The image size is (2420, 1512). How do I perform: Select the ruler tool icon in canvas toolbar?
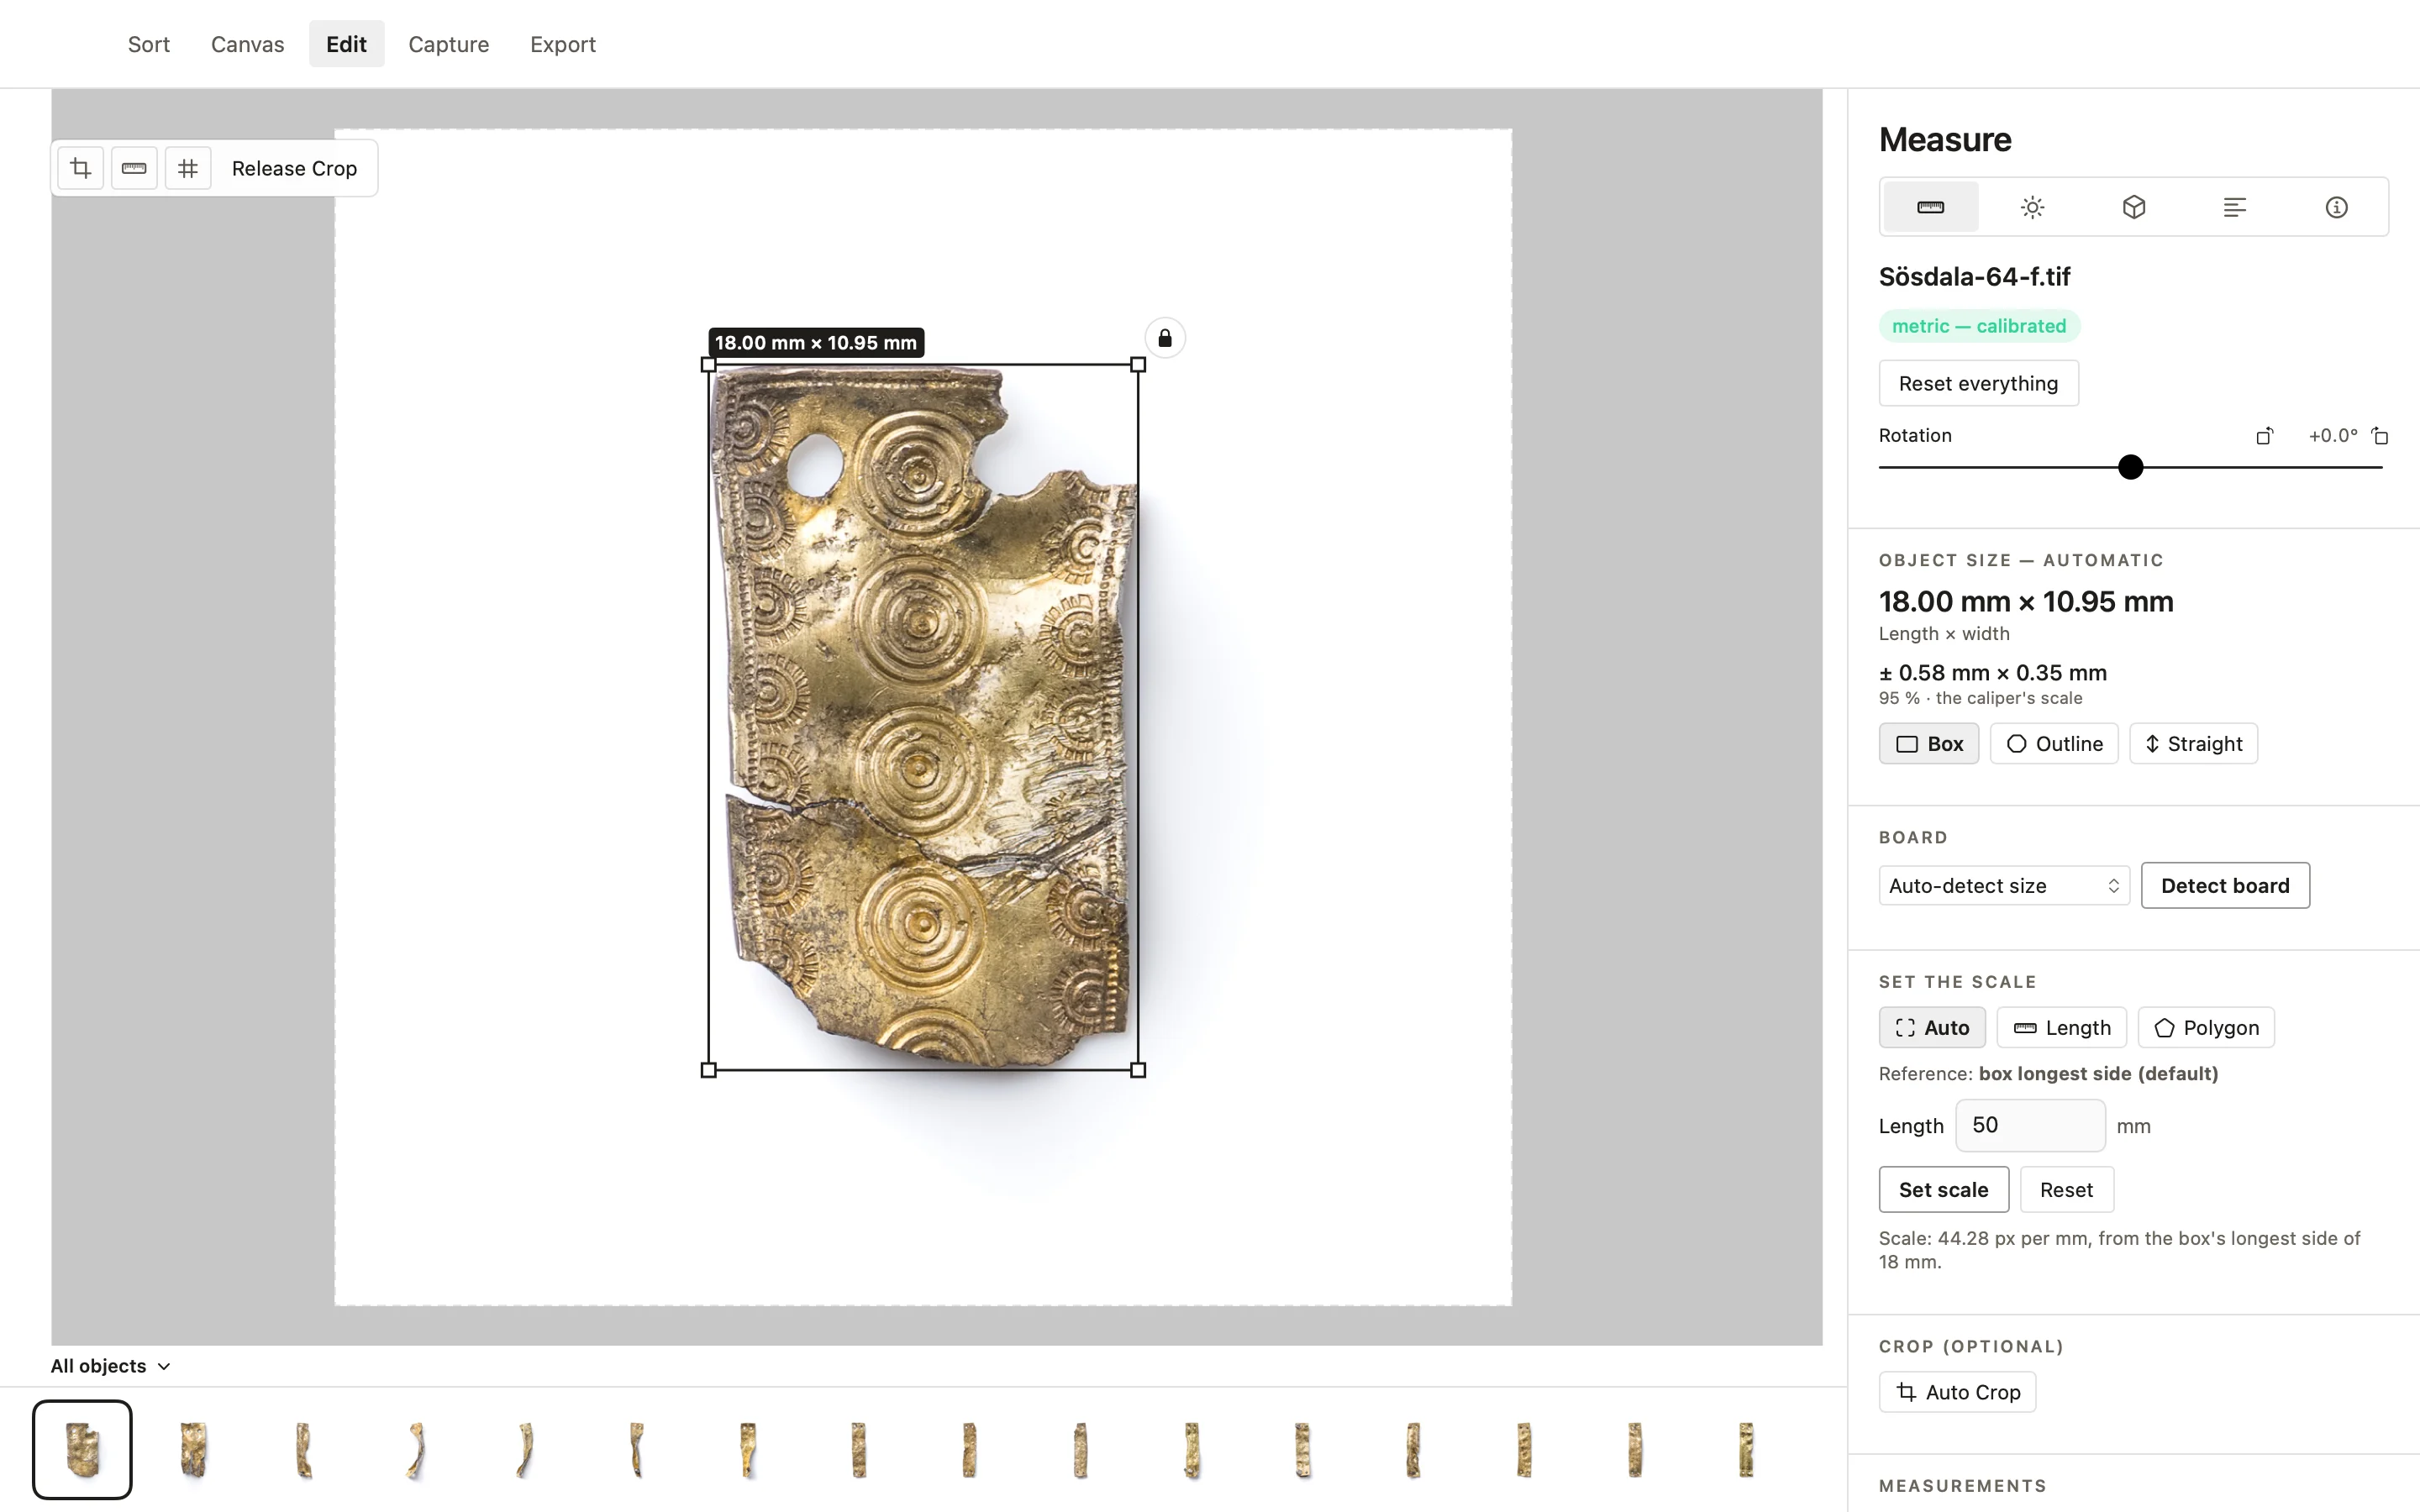pos(134,168)
